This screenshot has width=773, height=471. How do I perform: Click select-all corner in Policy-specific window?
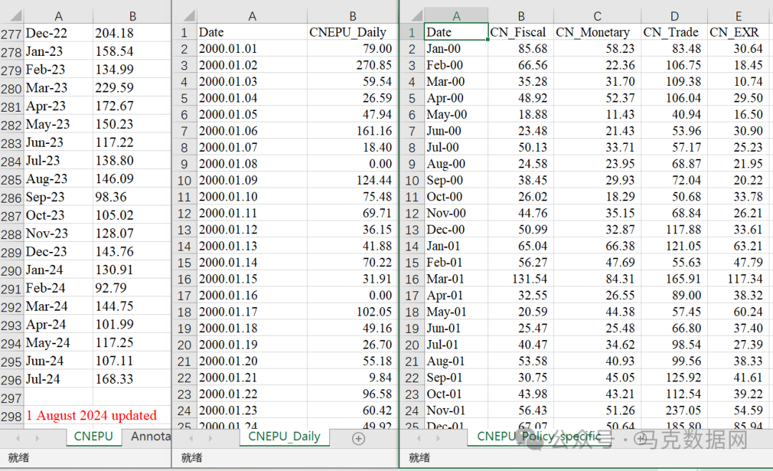pos(416,16)
